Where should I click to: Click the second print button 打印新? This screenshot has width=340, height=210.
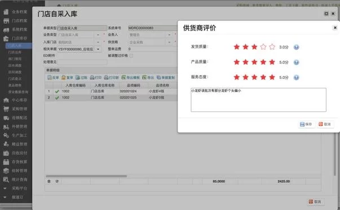(x=112, y=78)
